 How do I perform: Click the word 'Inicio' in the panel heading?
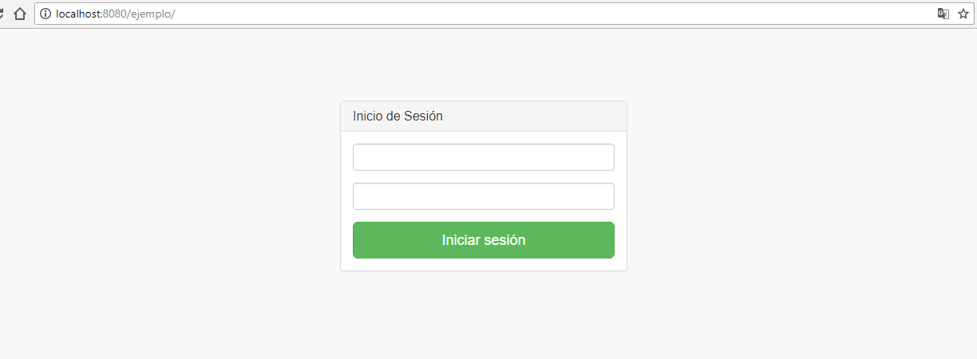367,116
